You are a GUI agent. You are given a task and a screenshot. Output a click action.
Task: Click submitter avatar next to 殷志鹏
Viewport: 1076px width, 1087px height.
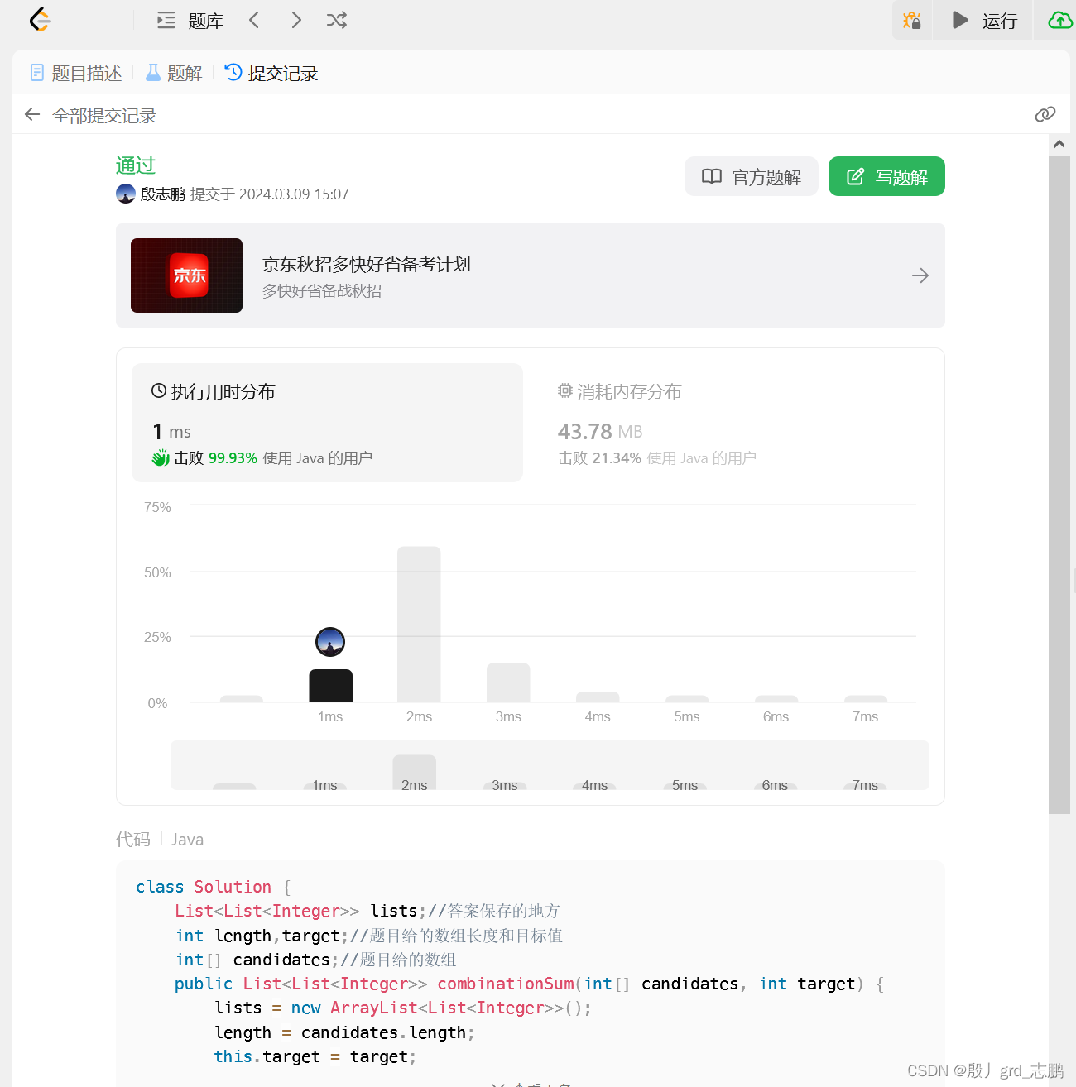point(126,194)
